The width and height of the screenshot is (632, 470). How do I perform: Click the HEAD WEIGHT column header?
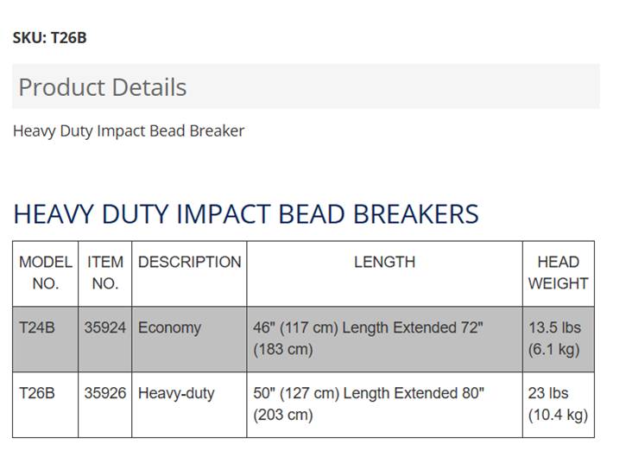click(558, 272)
